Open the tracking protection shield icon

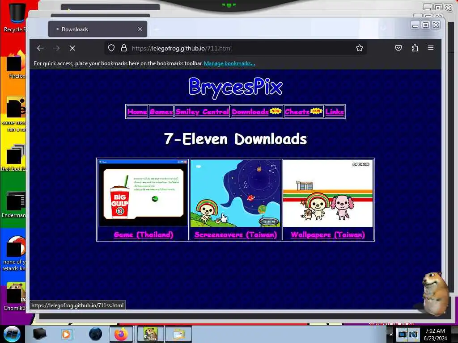pos(111,48)
